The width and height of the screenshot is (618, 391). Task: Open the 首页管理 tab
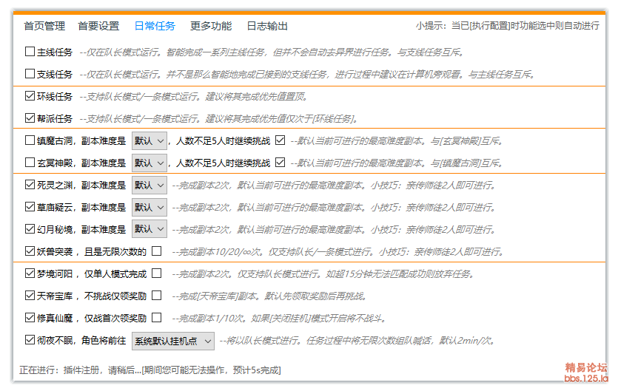coord(44,26)
